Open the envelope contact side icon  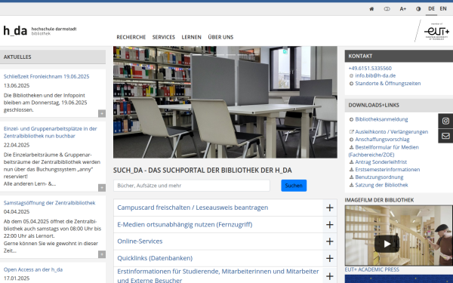[x=445, y=136]
